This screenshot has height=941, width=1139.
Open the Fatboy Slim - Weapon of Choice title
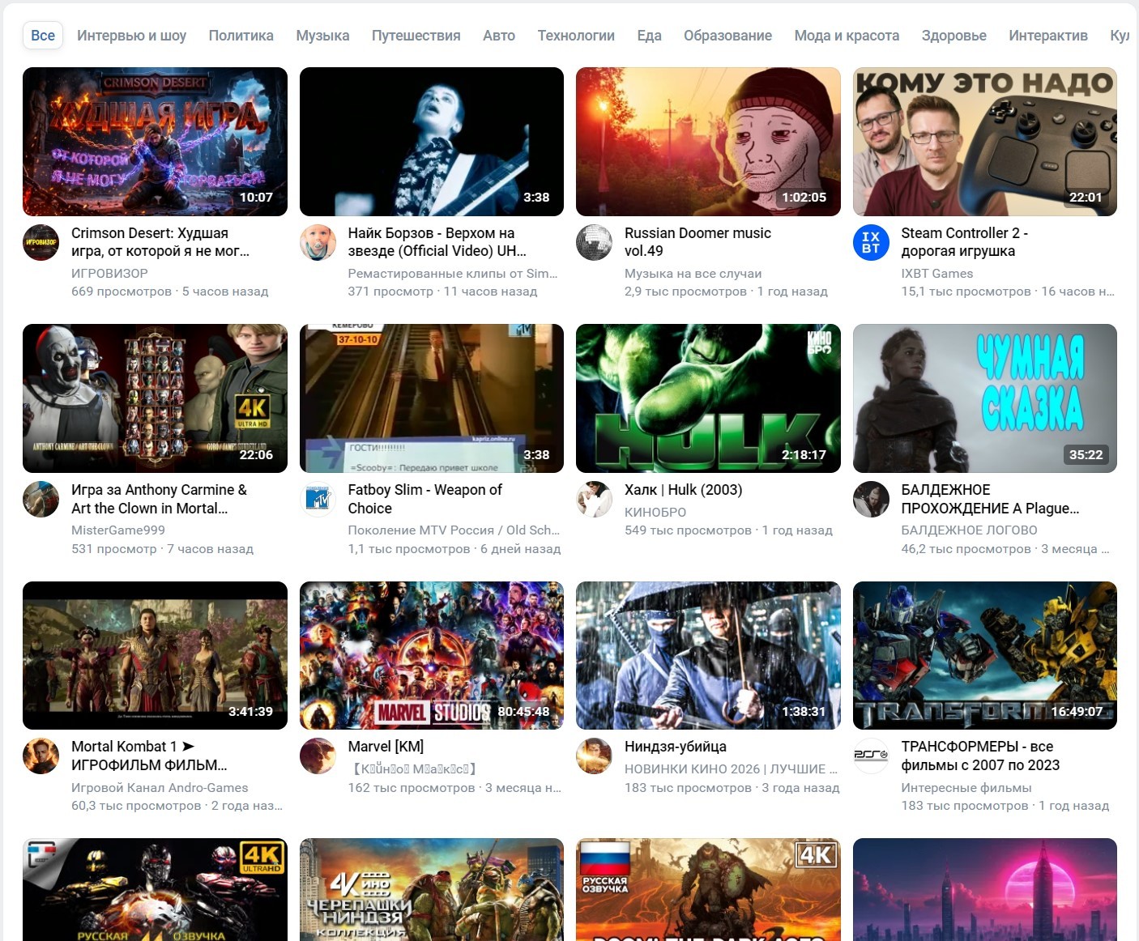pos(424,499)
